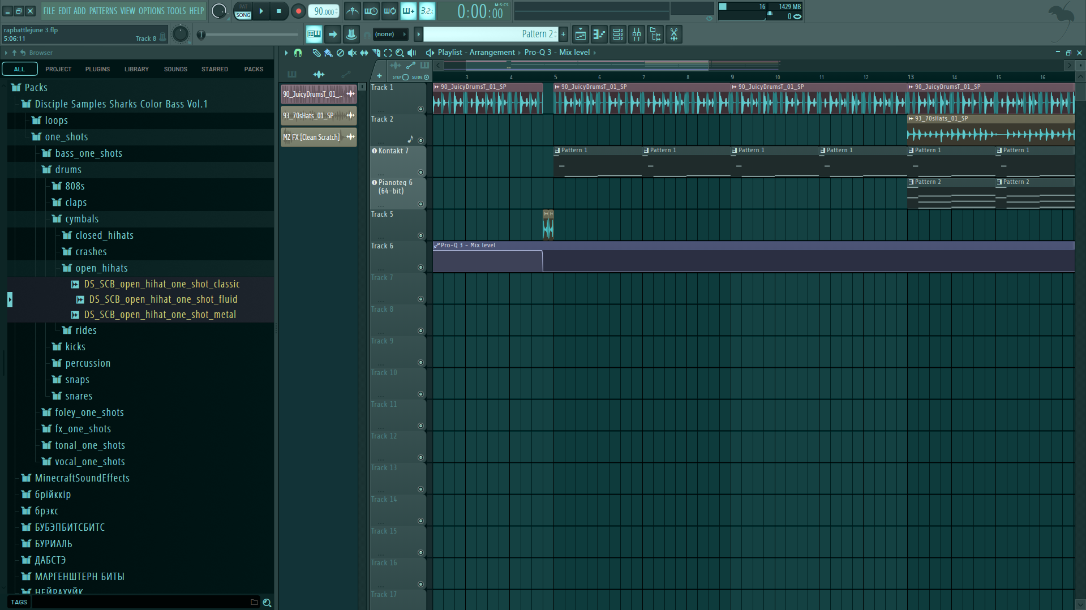The width and height of the screenshot is (1086, 610).
Task: Start playback with the play button
Action: [261, 11]
